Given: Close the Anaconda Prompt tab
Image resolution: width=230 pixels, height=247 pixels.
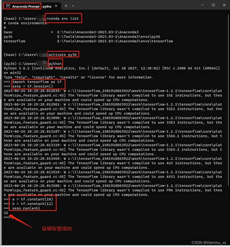Looking at the screenshot, I should click(x=56, y=6).
